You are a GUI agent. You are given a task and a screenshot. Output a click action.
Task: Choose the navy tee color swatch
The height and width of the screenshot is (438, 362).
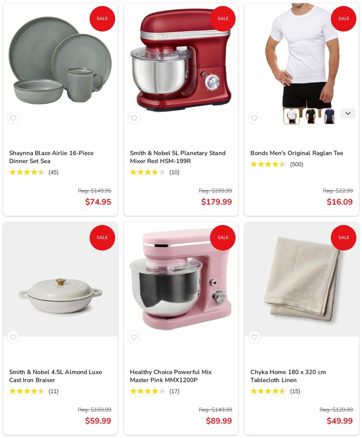click(x=329, y=116)
